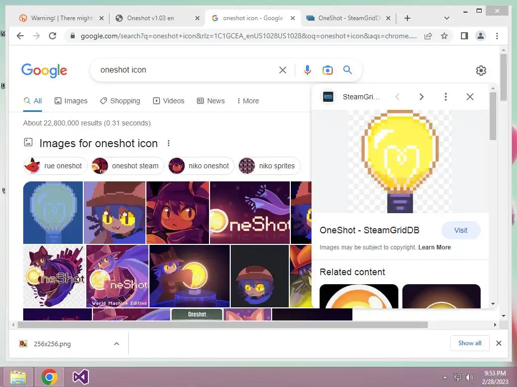
Task: Click 'Show all' downloads
Action: (x=470, y=343)
